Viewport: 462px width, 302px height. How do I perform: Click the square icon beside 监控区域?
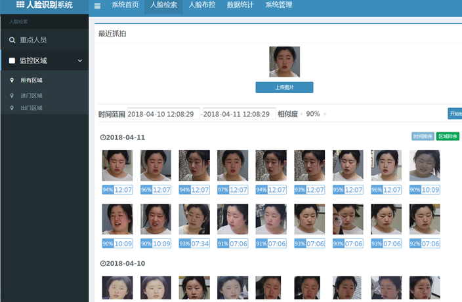(x=12, y=61)
